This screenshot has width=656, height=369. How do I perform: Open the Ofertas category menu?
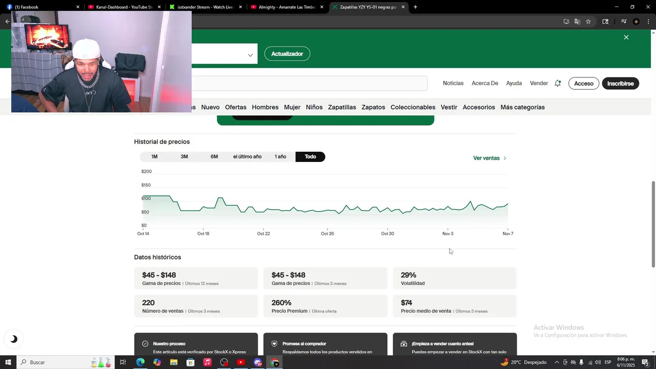tap(236, 107)
